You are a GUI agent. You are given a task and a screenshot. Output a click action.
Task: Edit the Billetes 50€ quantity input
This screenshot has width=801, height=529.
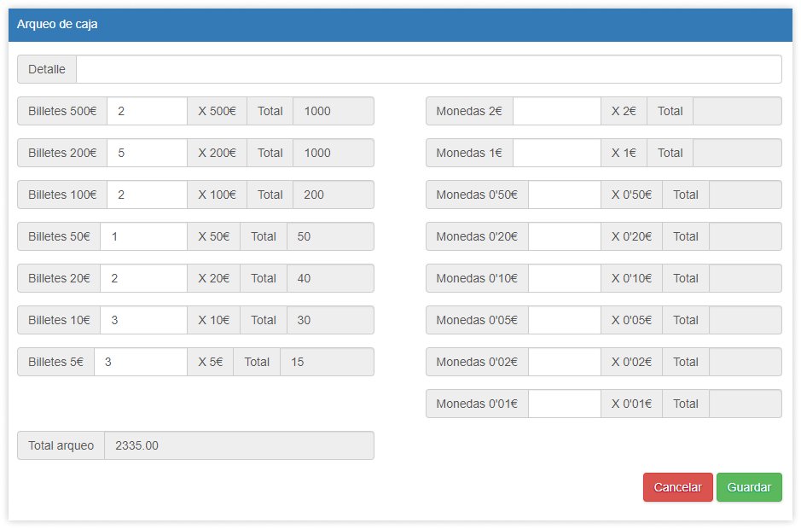[x=143, y=236]
